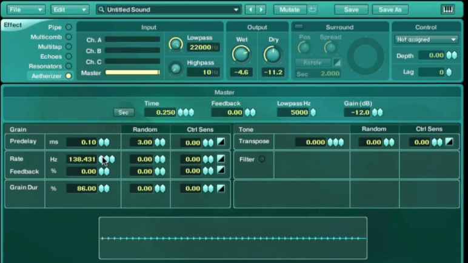This screenshot has width=468, height=263.
Task: Open the File dropdown menu
Action: click(x=25, y=10)
